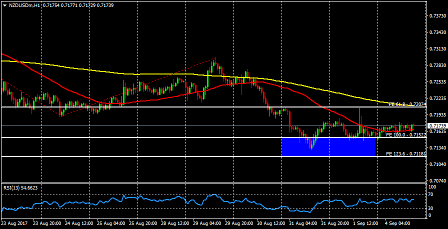This screenshot has width=448, height=229.
Task: Click the 23 Aug 2017 time axis label
Action: 14,223
